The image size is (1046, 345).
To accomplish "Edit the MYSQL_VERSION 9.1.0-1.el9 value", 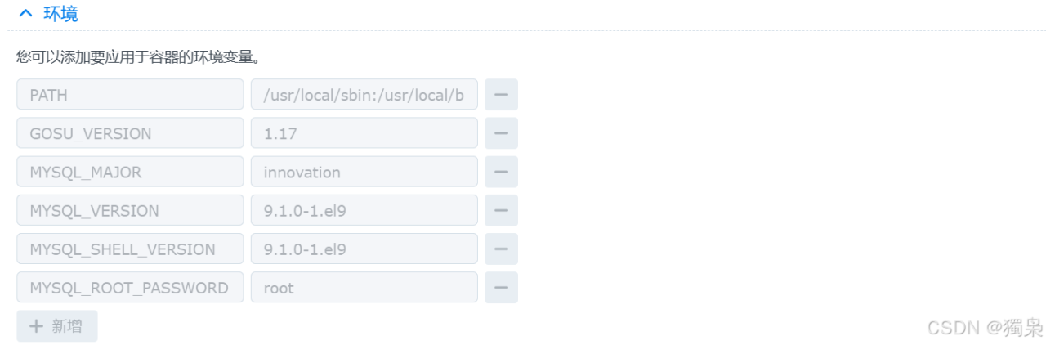I will [x=364, y=210].
